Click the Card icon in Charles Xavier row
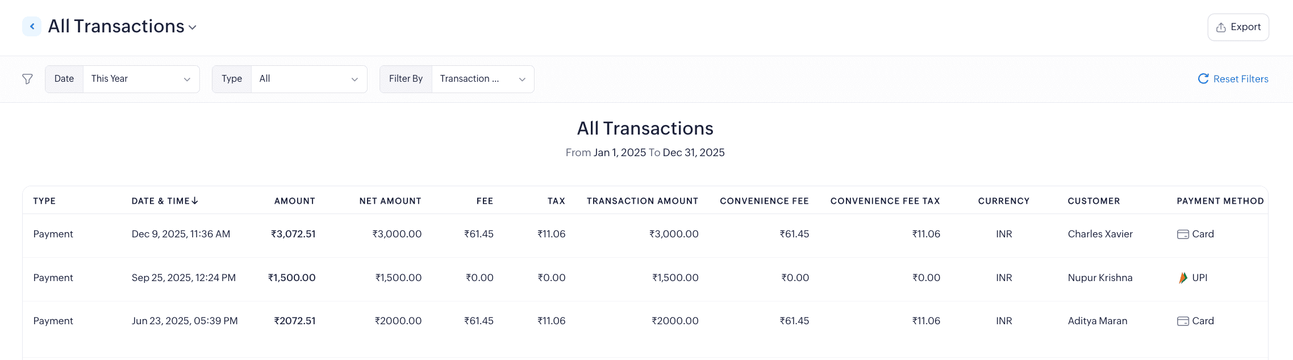The image size is (1293, 360). click(x=1183, y=234)
